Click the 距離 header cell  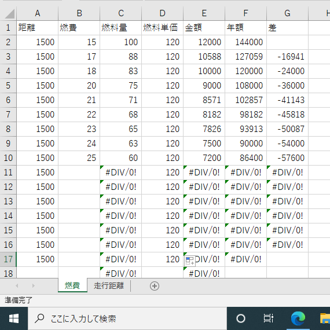tap(37, 28)
